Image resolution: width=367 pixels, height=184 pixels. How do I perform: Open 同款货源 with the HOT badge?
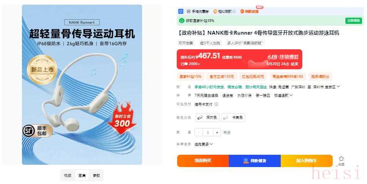point(250,11)
